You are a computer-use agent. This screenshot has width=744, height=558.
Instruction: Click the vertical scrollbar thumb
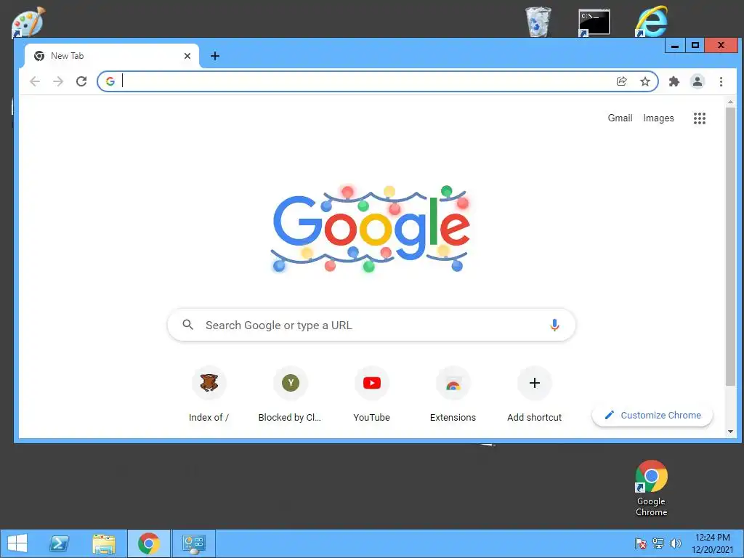(x=730, y=247)
